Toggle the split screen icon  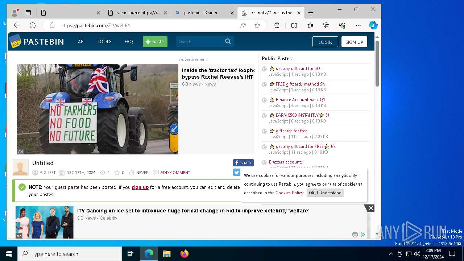coord(294,25)
